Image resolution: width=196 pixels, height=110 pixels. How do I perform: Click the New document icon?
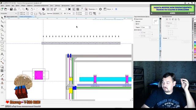click(x=2, y=9)
